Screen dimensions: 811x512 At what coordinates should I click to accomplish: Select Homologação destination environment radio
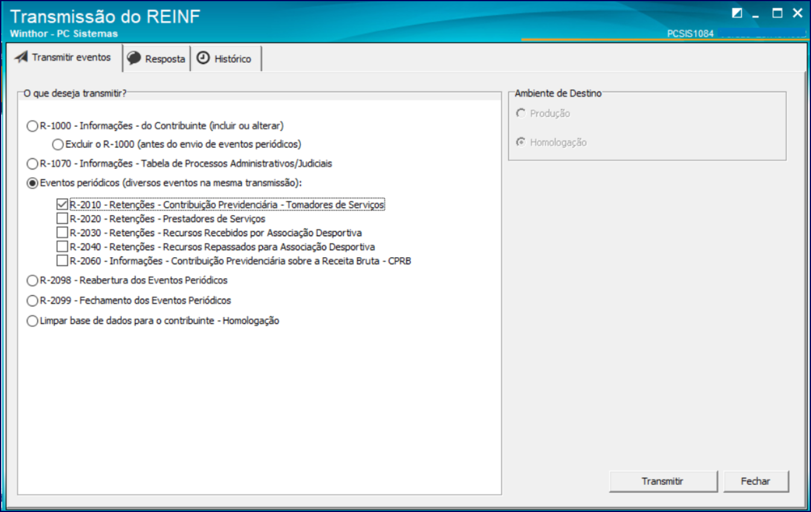point(521,143)
